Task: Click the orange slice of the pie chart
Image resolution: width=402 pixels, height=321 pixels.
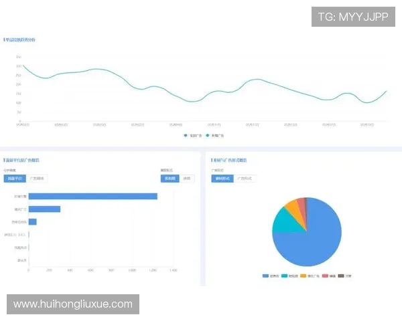Action: 292,206
